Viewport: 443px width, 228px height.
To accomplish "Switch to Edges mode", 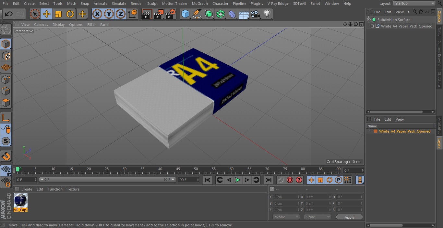I will click(x=6, y=91).
